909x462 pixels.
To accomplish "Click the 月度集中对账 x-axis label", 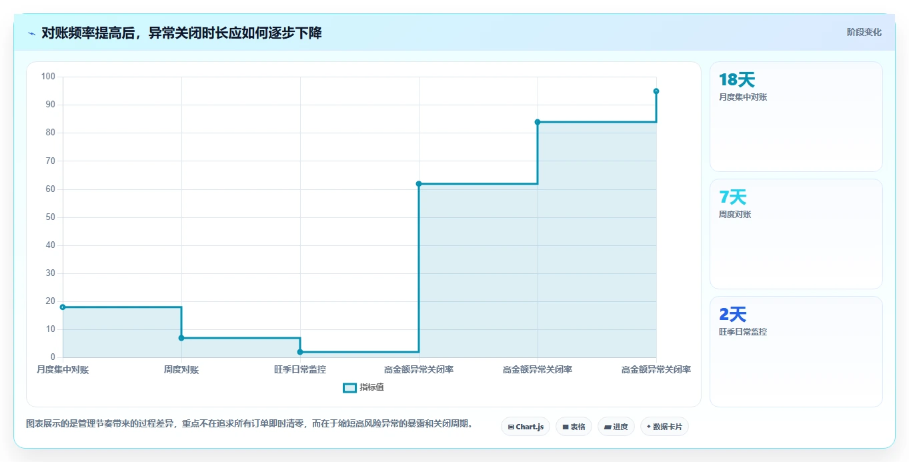I will point(63,369).
